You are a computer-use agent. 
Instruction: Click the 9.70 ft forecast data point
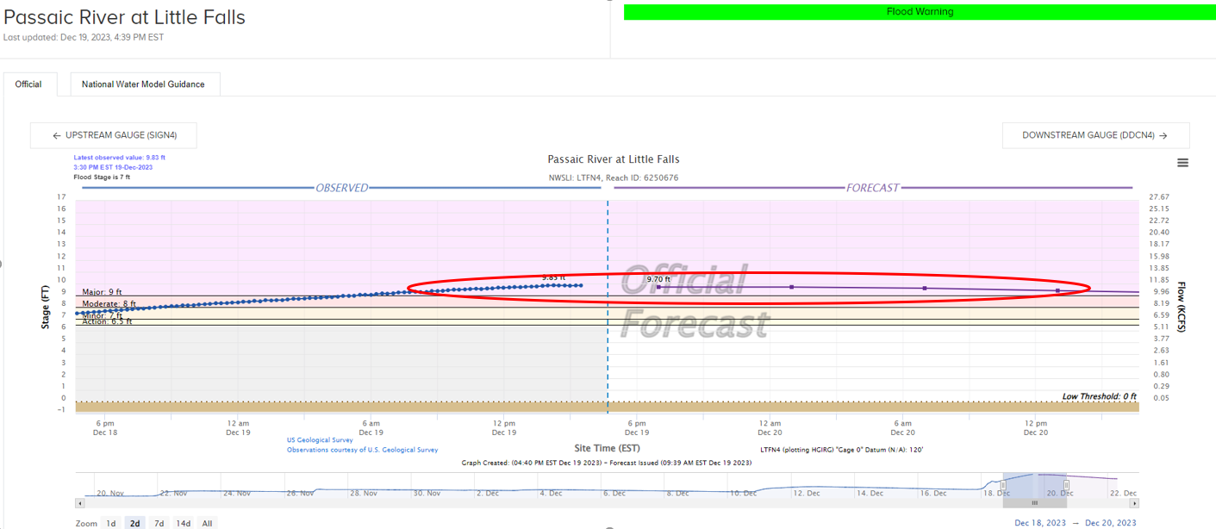coord(659,287)
